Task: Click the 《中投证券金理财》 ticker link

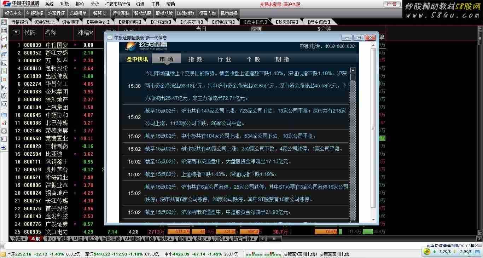Action: (x=444, y=246)
